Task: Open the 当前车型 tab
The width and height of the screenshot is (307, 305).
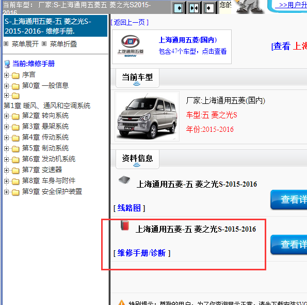Action: [x=137, y=78]
